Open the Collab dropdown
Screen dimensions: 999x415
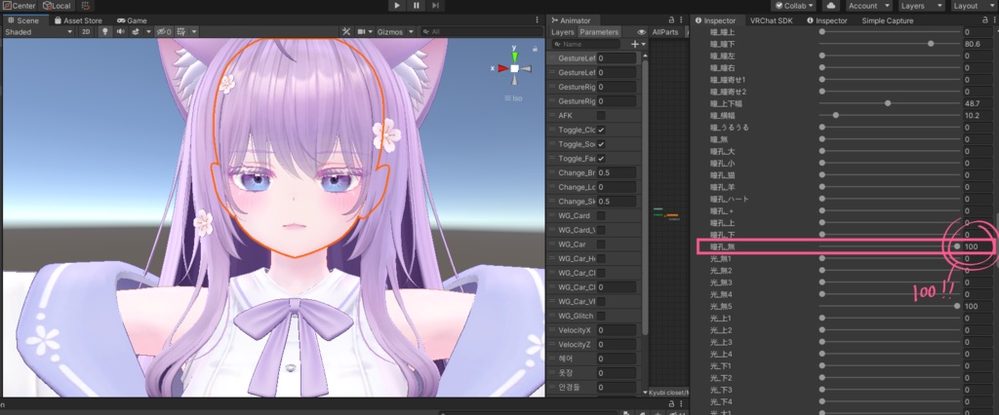tap(794, 6)
